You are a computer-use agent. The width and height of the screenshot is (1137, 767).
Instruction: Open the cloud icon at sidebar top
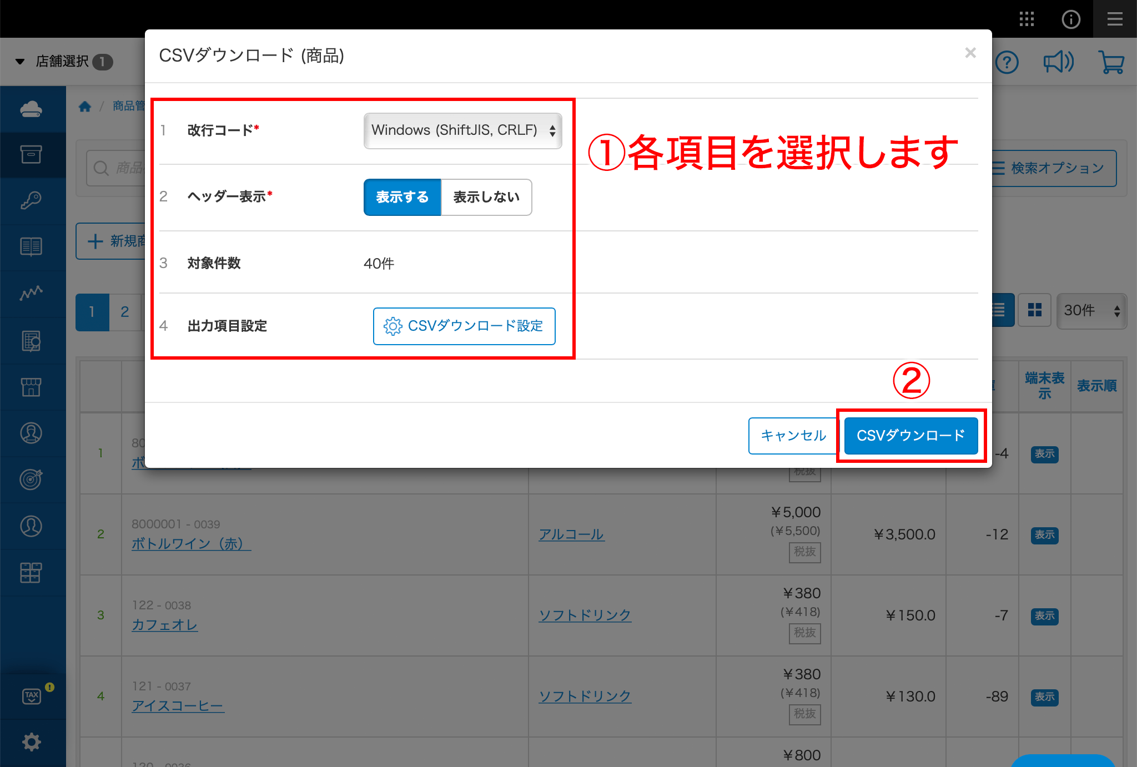pyautogui.click(x=32, y=109)
